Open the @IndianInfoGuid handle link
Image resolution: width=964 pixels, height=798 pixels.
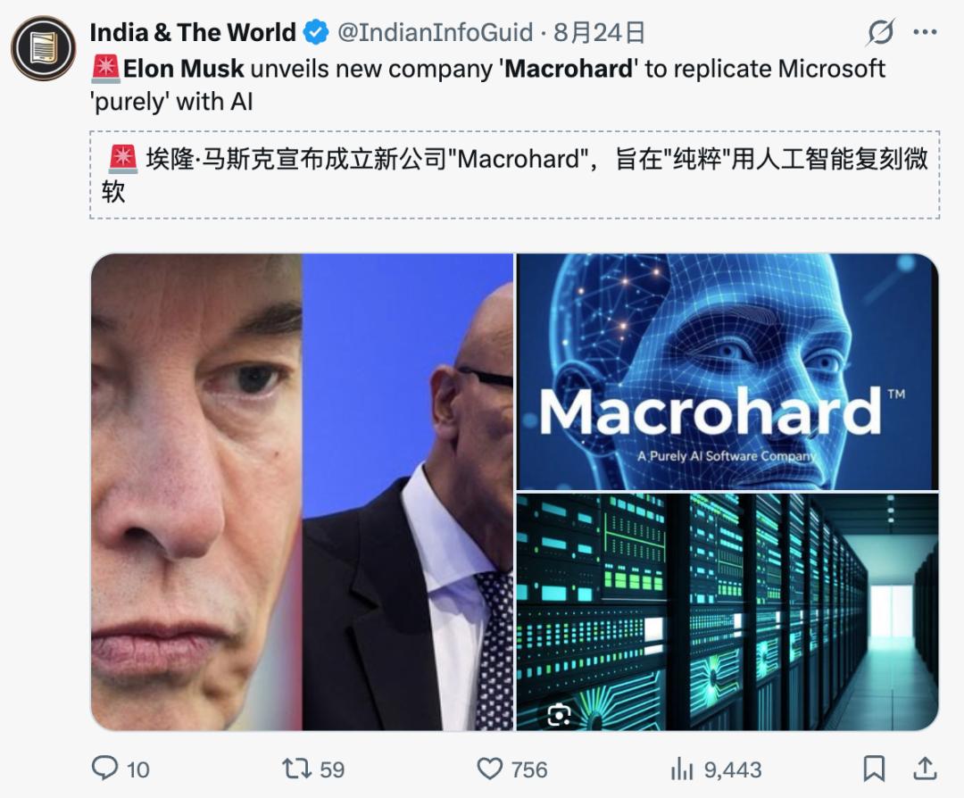(436, 32)
